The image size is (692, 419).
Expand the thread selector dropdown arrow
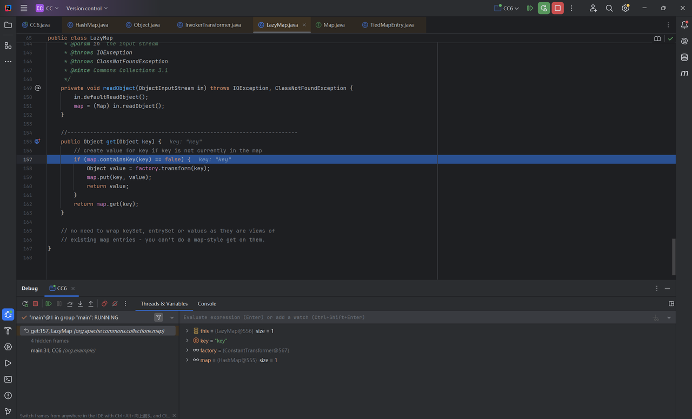pos(172,317)
